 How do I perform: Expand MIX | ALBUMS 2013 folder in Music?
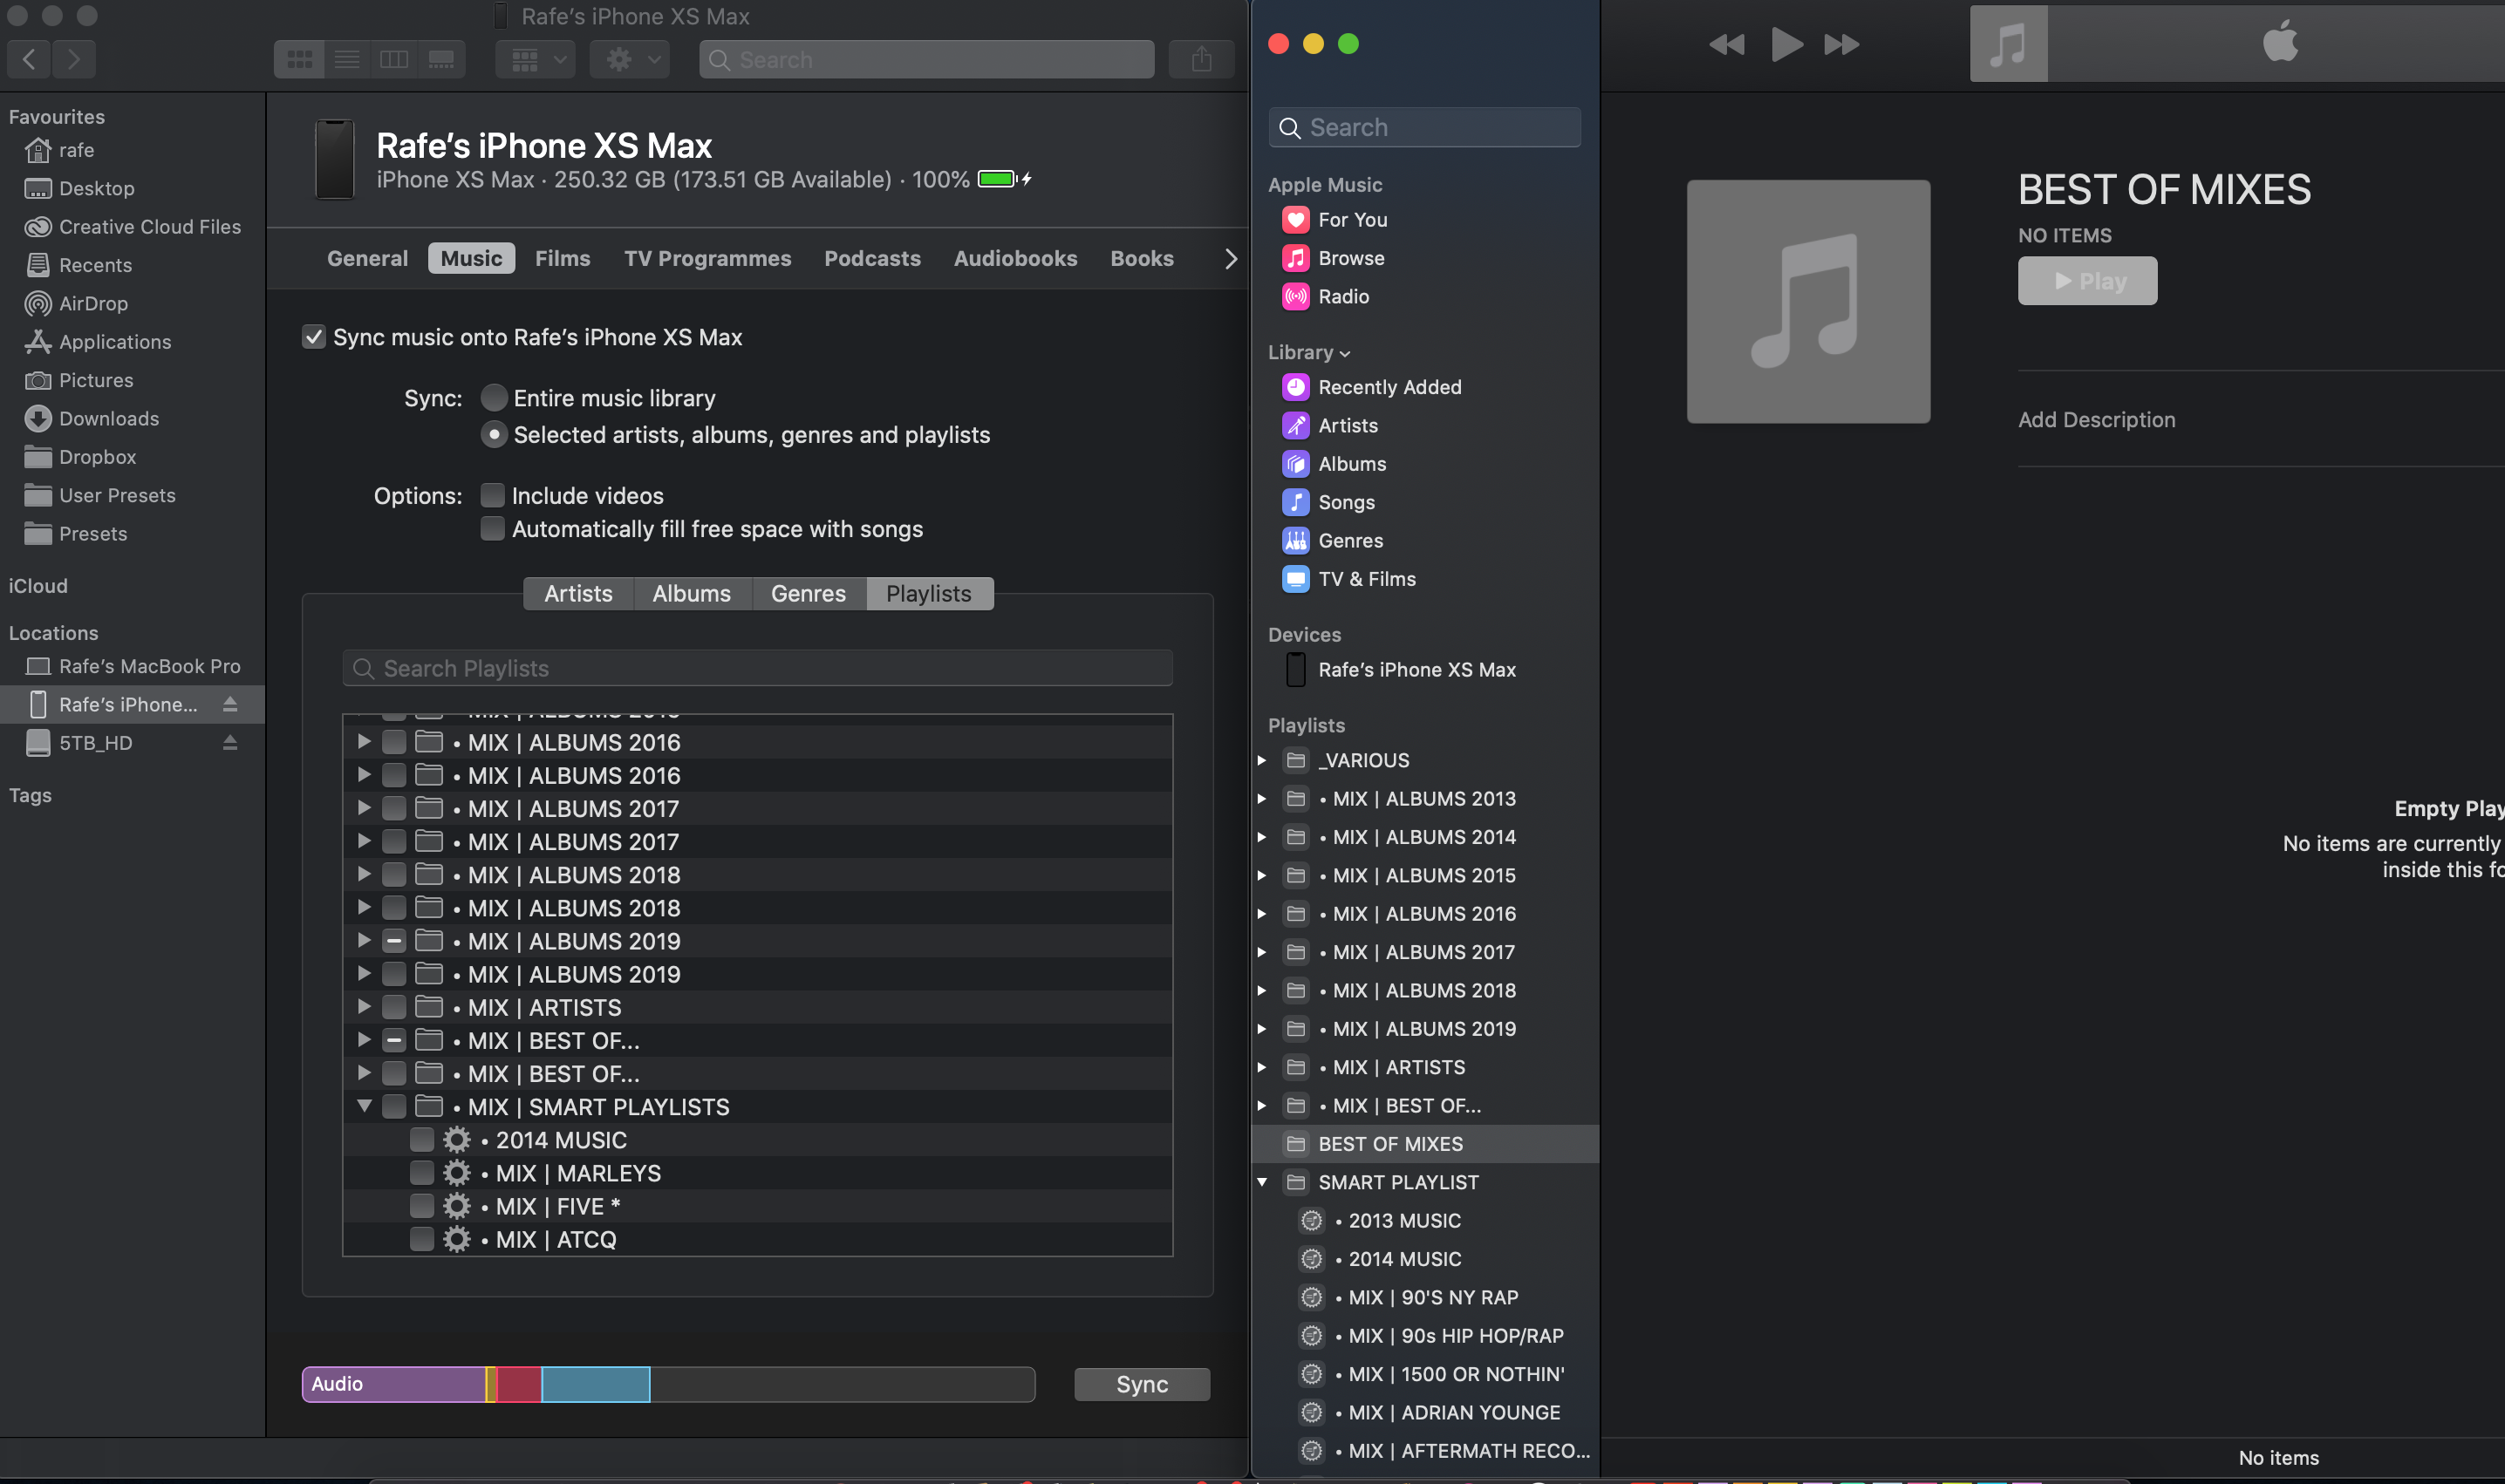pyautogui.click(x=1262, y=799)
